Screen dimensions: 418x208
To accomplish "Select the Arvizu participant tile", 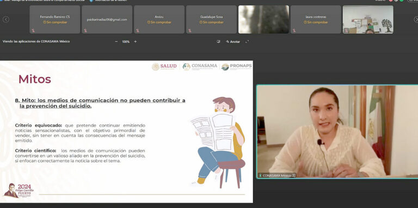I will pos(159,20).
